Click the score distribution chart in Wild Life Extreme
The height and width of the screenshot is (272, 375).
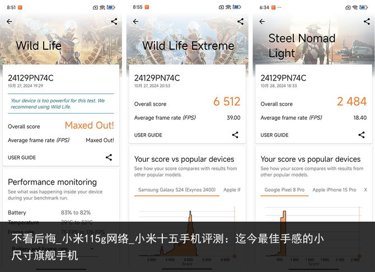(x=187, y=236)
